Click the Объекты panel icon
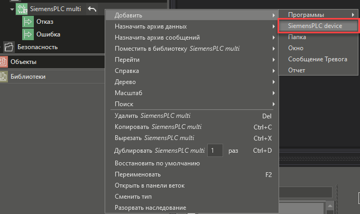The width and height of the screenshot is (360, 214). pyautogui.click(x=3, y=62)
